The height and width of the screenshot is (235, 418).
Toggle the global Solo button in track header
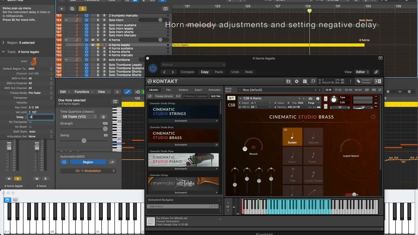tap(82, 9)
